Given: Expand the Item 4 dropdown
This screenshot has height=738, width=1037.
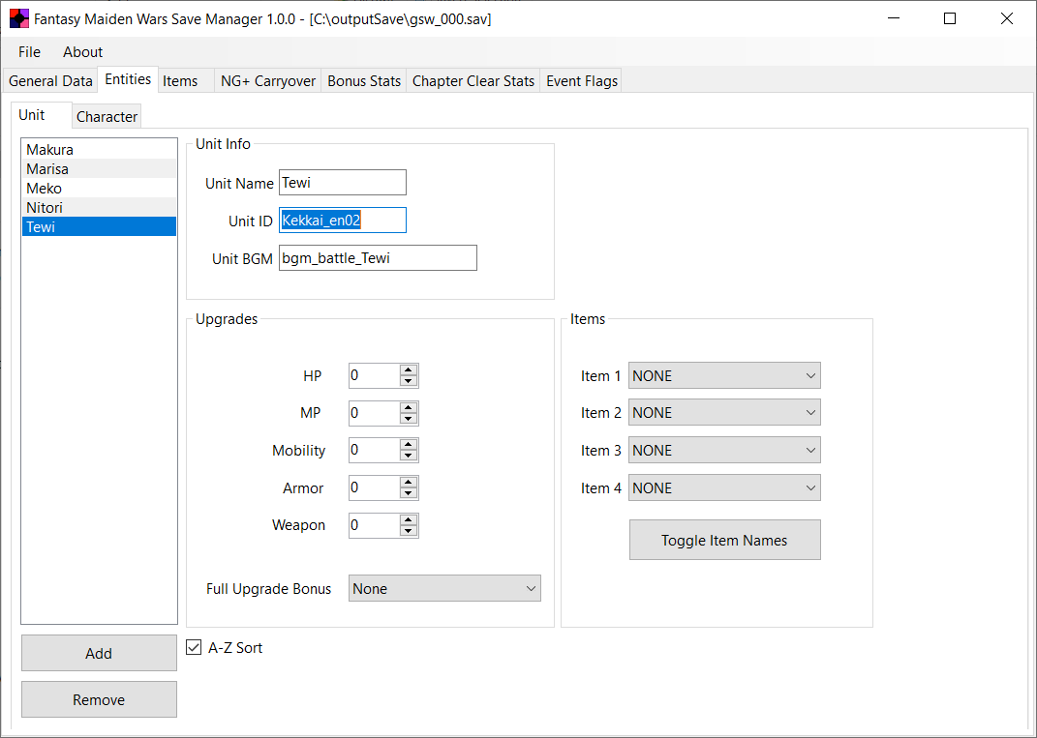Looking at the screenshot, I should (x=724, y=487).
